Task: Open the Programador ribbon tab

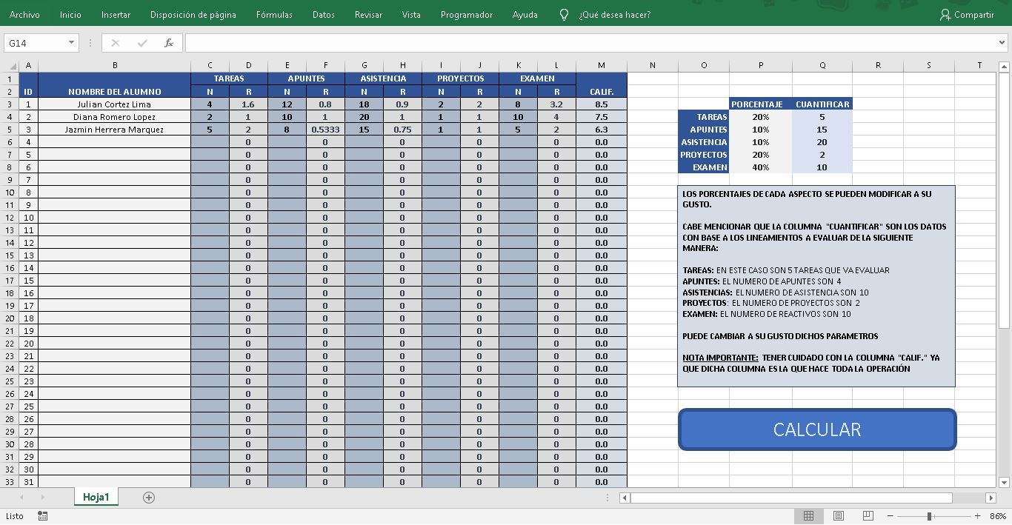Action: coord(466,14)
